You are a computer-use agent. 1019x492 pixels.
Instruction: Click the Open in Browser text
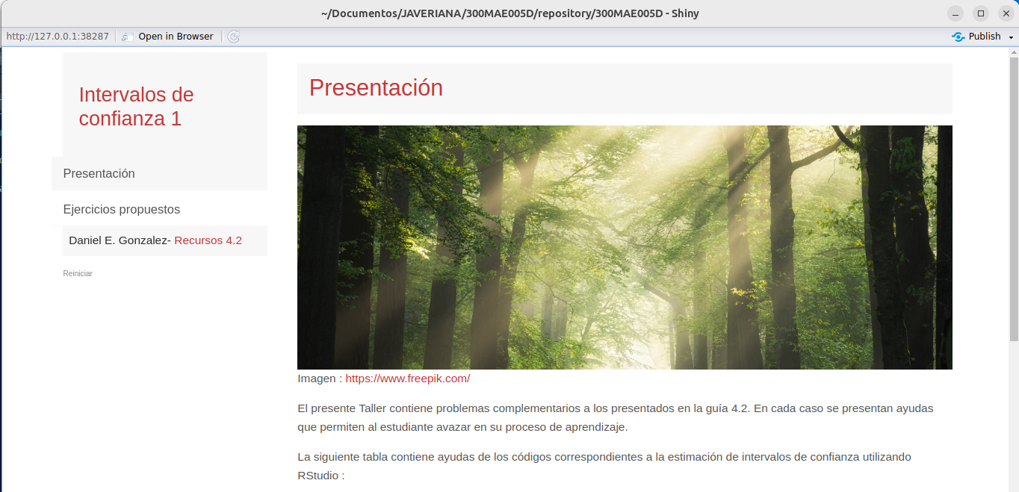(176, 37)
